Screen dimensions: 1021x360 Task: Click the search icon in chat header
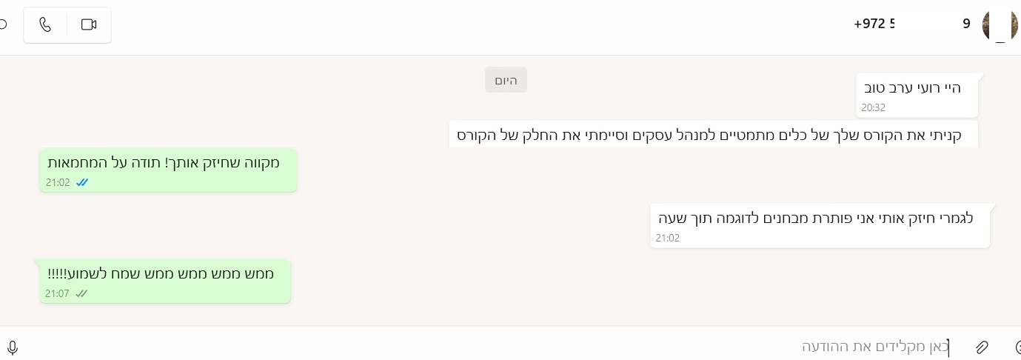click(x=3, y=25)
